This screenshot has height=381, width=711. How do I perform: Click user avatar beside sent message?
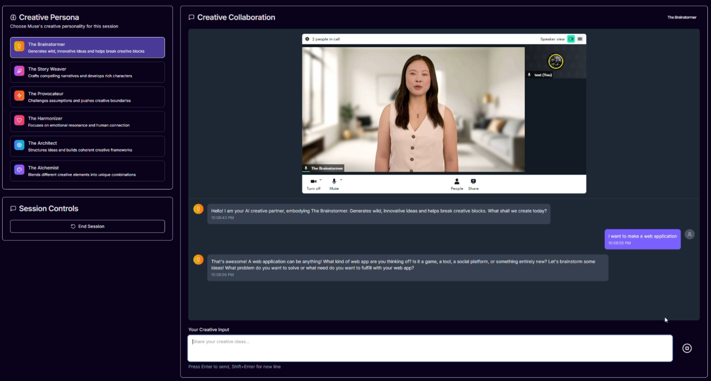click(690, 234)
